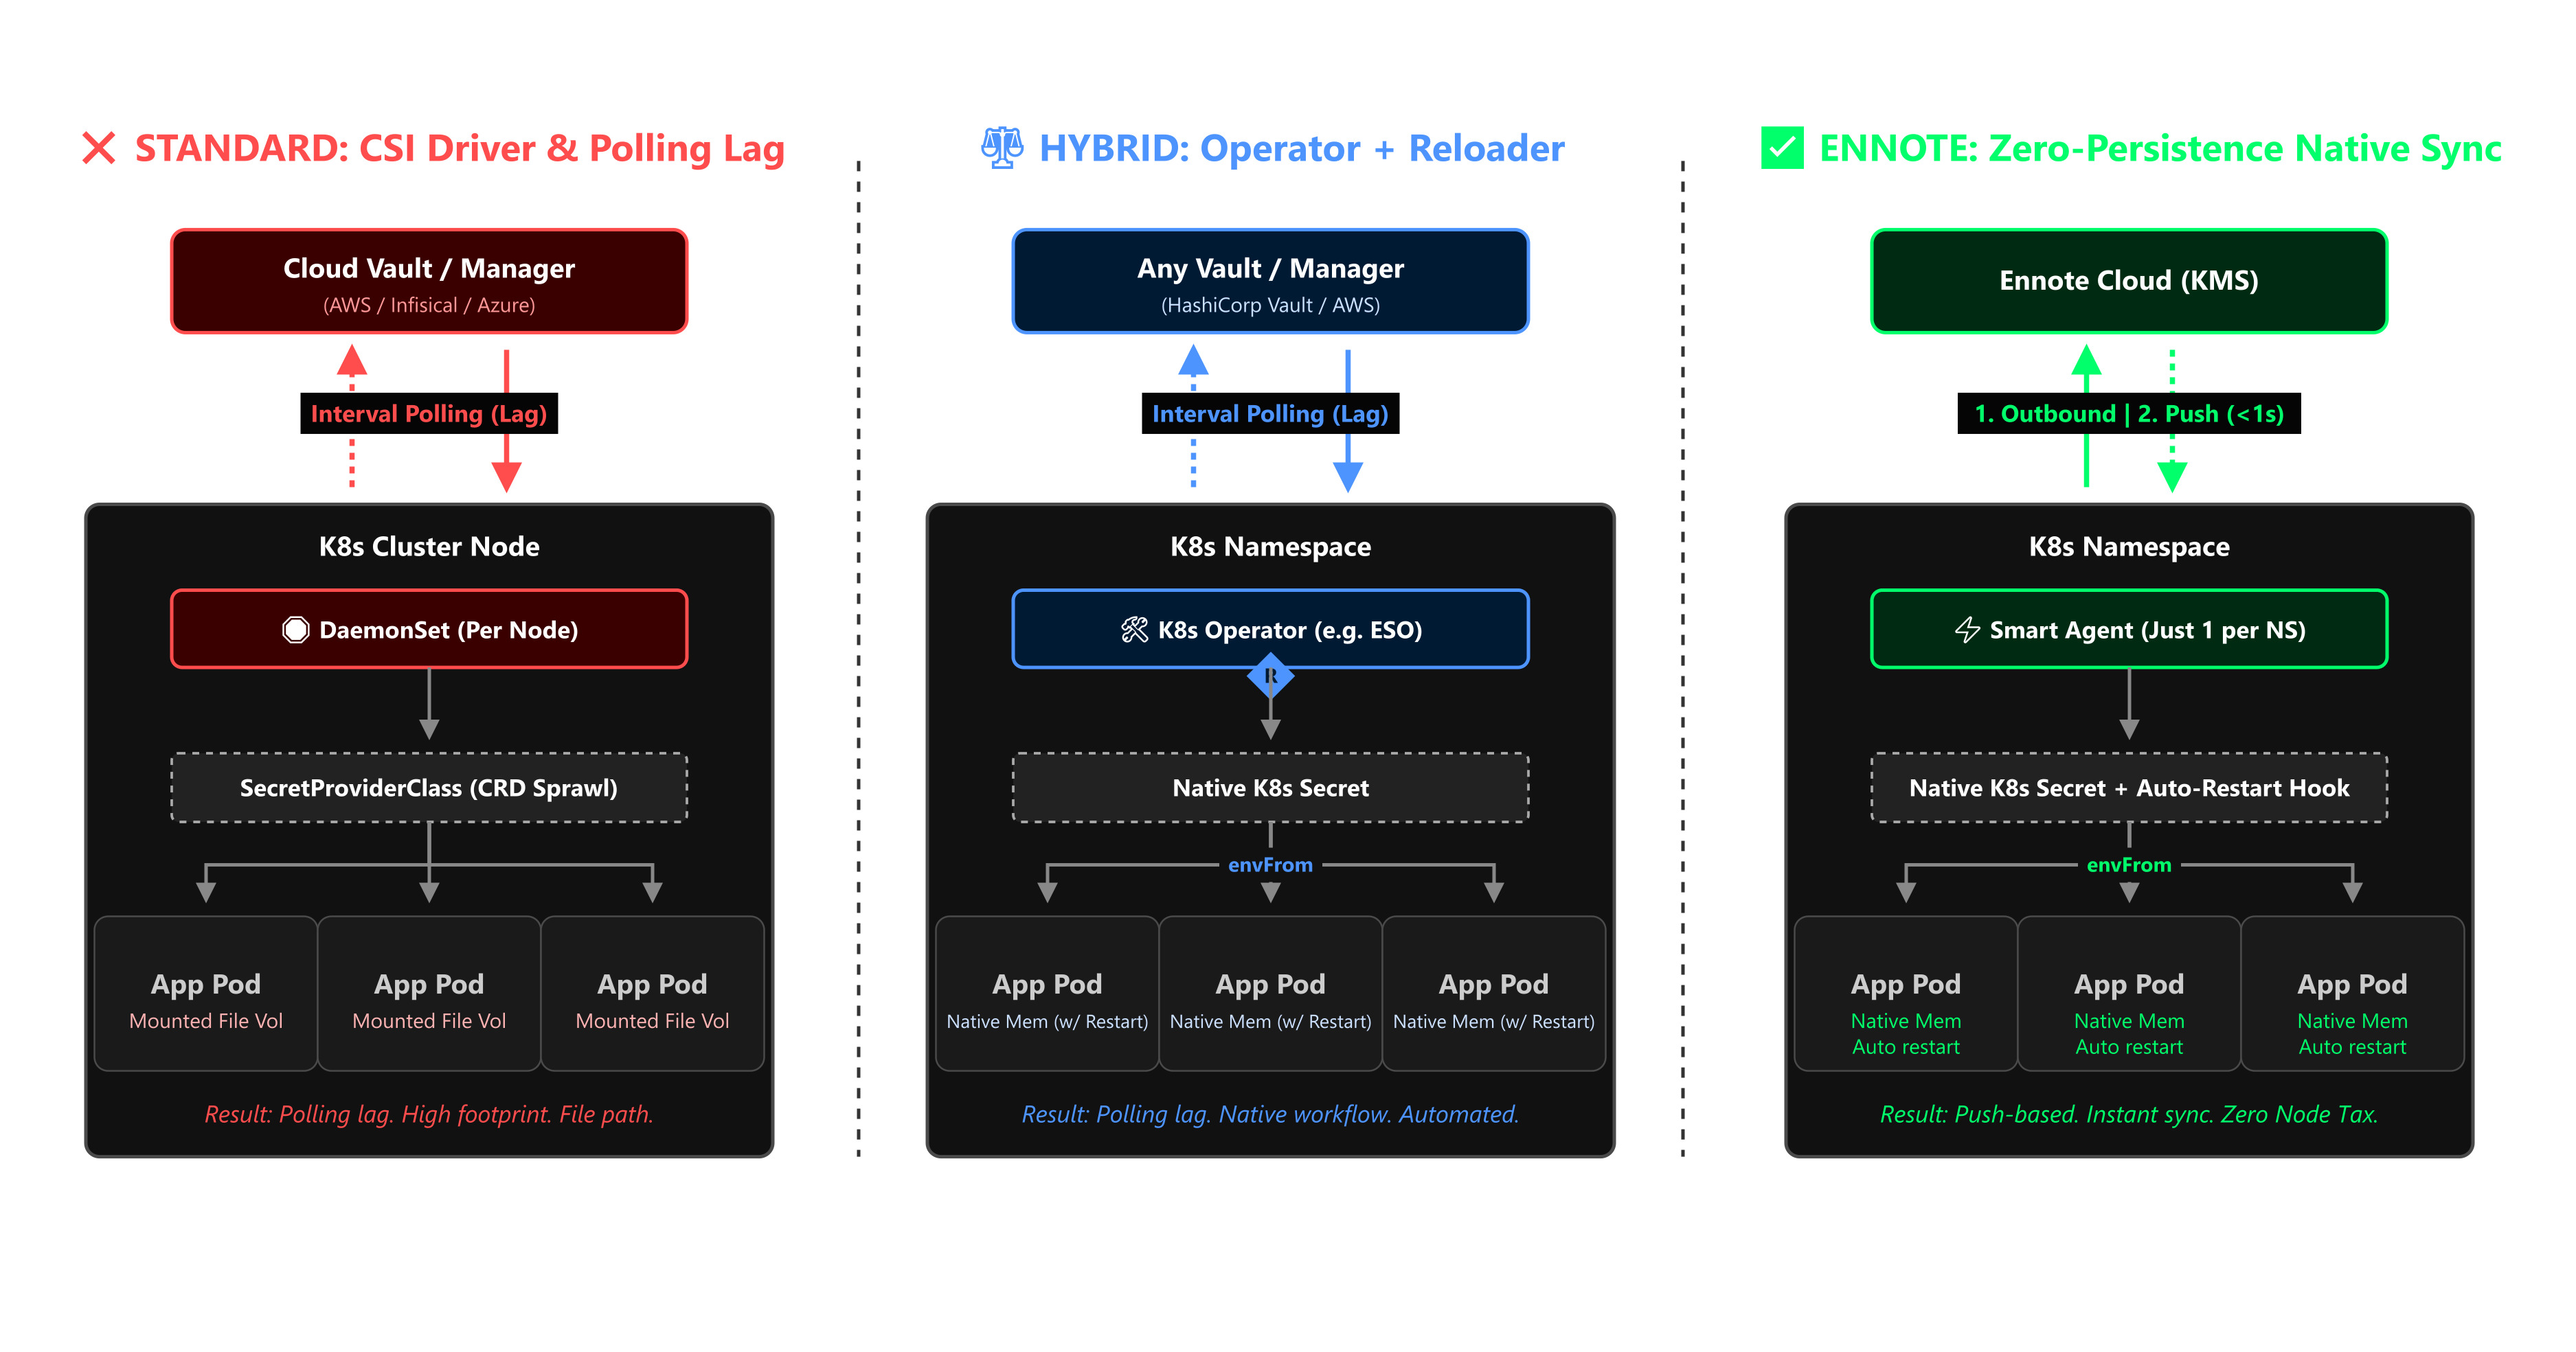Select the dark red Cloud Vault / Manager box
This screenshot has height=1352, width=2576.
tap(429, 281)
